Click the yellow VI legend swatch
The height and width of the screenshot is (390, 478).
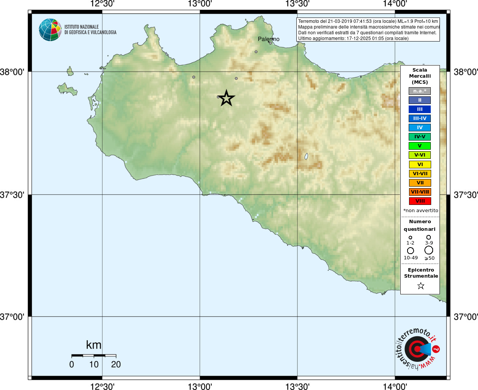420,165
